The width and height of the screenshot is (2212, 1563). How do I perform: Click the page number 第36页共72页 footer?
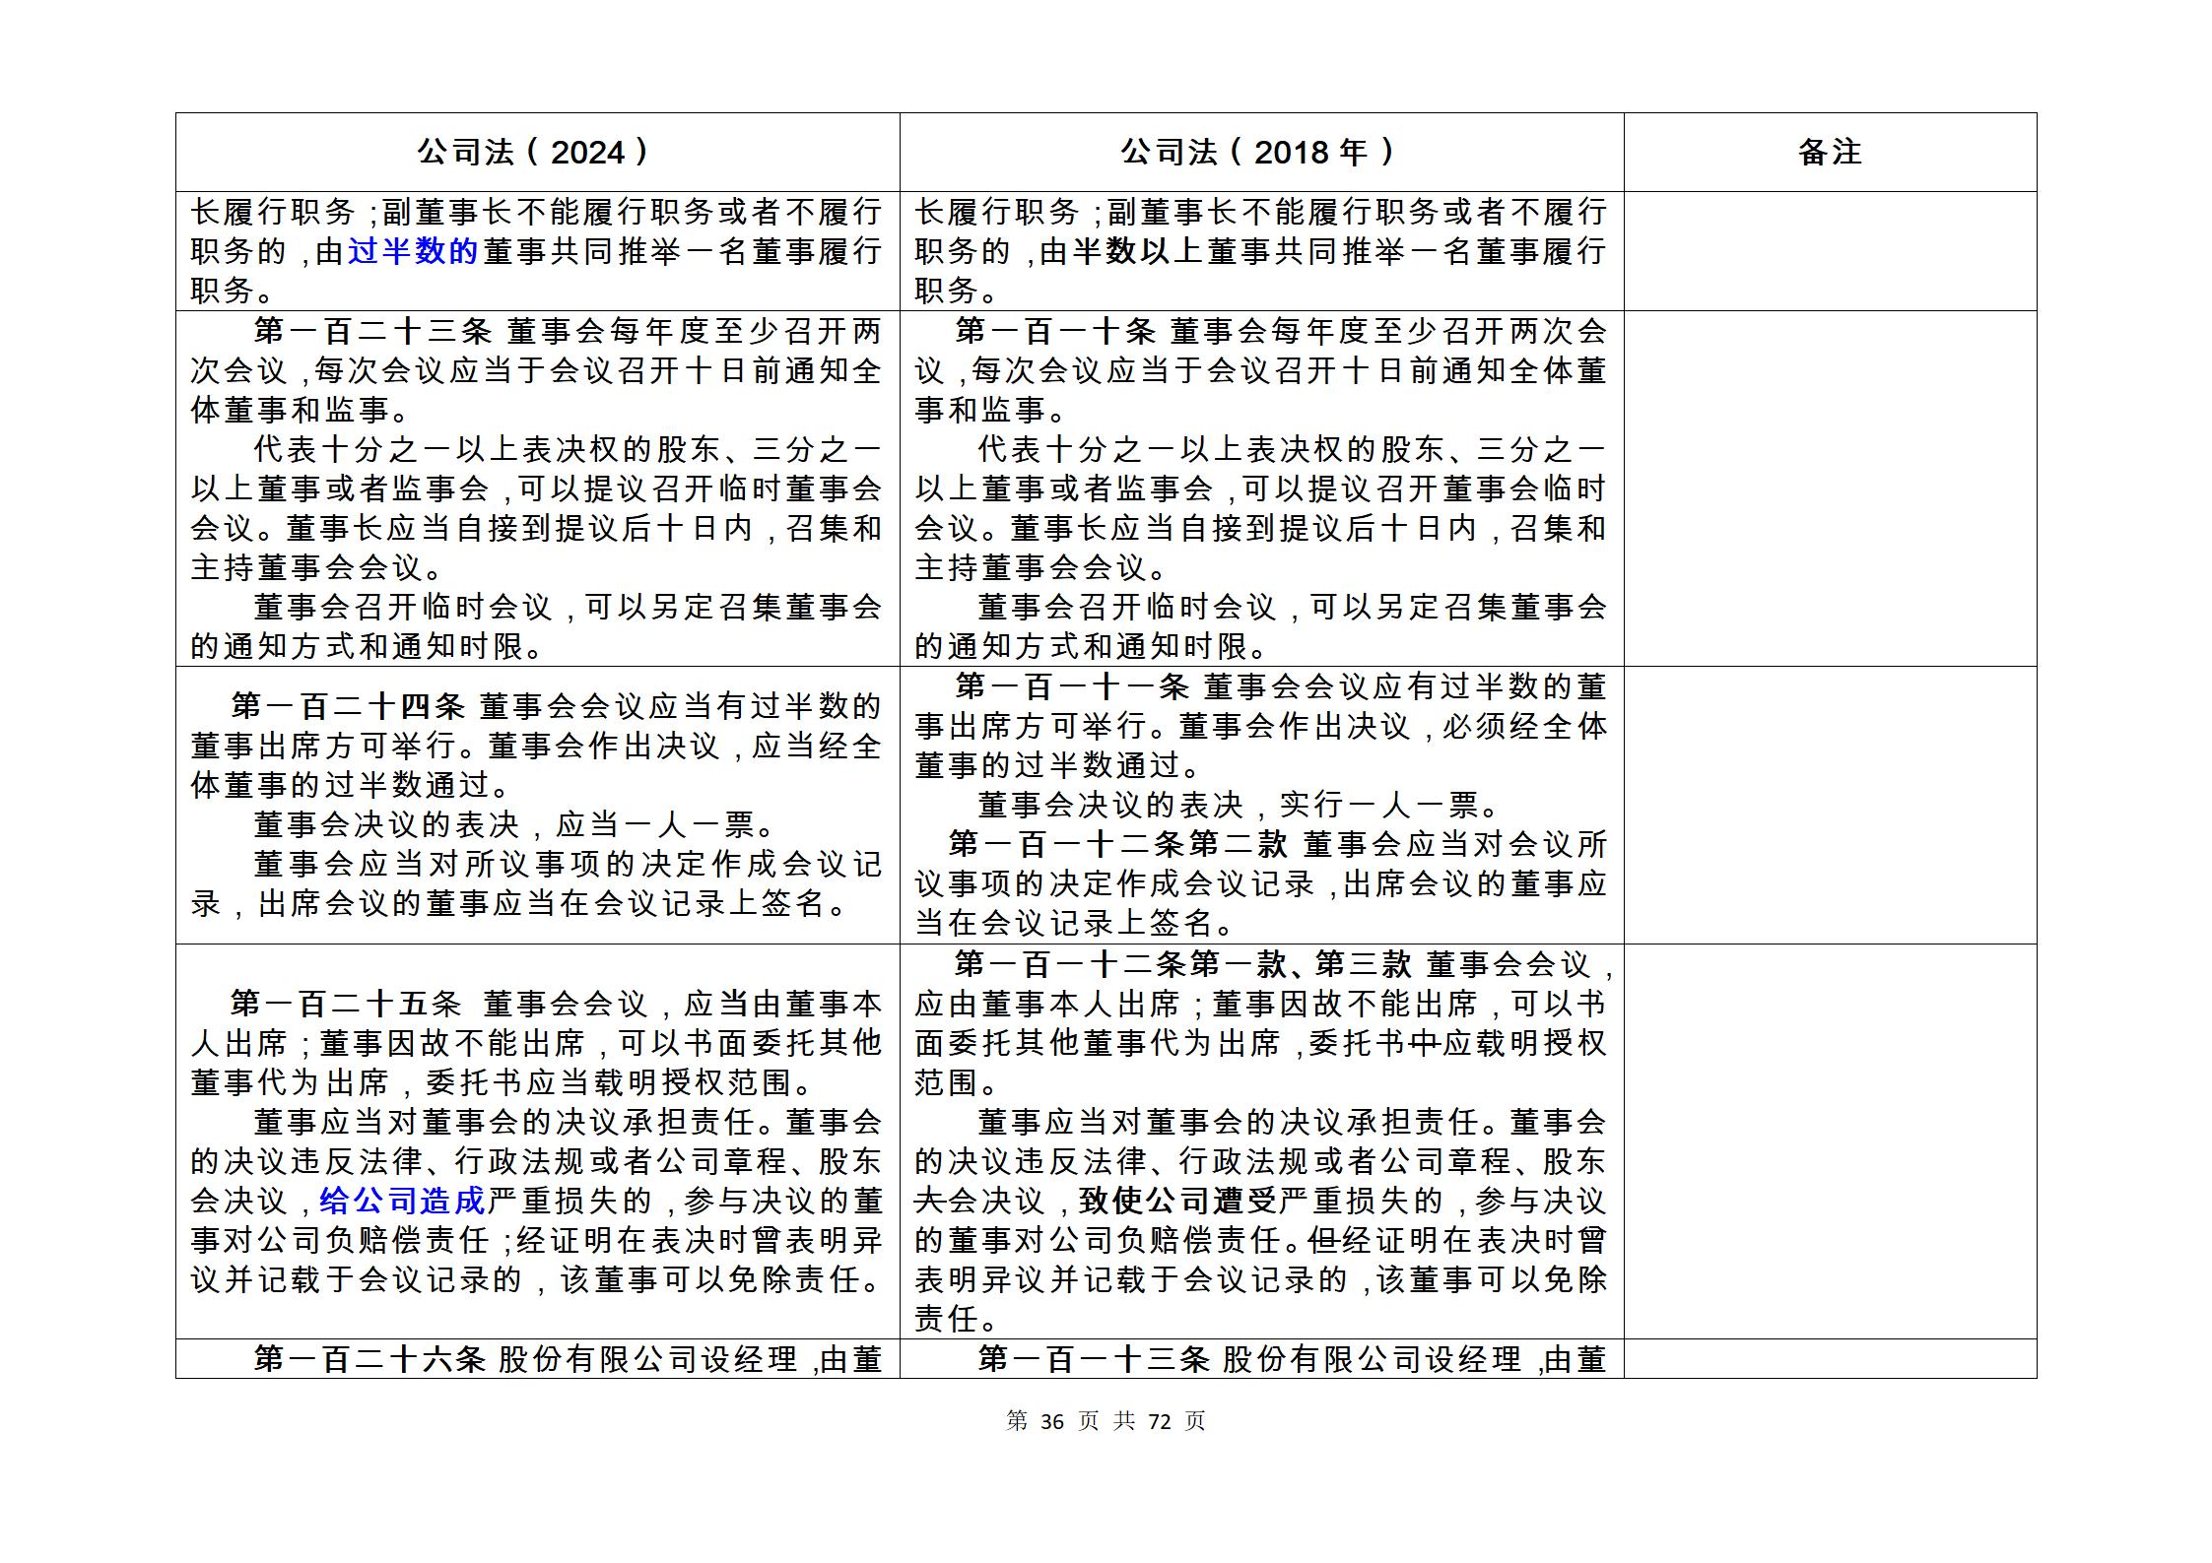click(1106, 1421)
